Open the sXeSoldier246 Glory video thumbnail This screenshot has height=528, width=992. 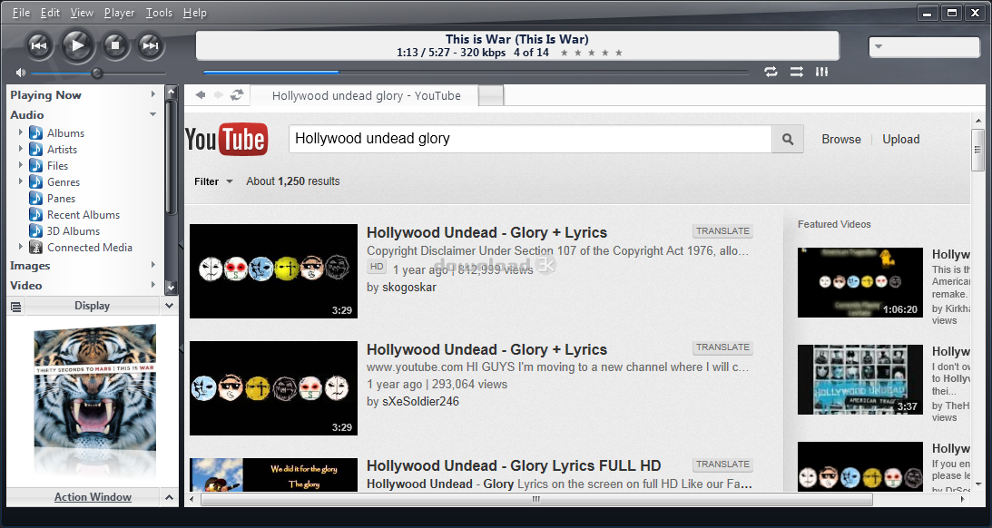(273, 388)
